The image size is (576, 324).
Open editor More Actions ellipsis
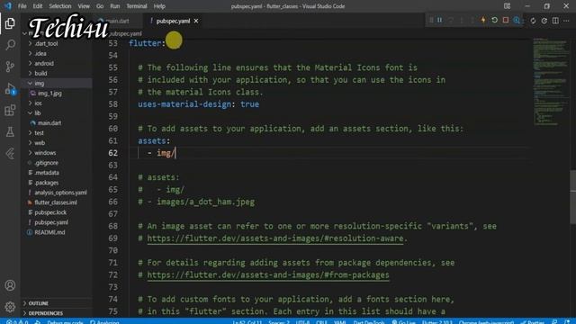566,21
